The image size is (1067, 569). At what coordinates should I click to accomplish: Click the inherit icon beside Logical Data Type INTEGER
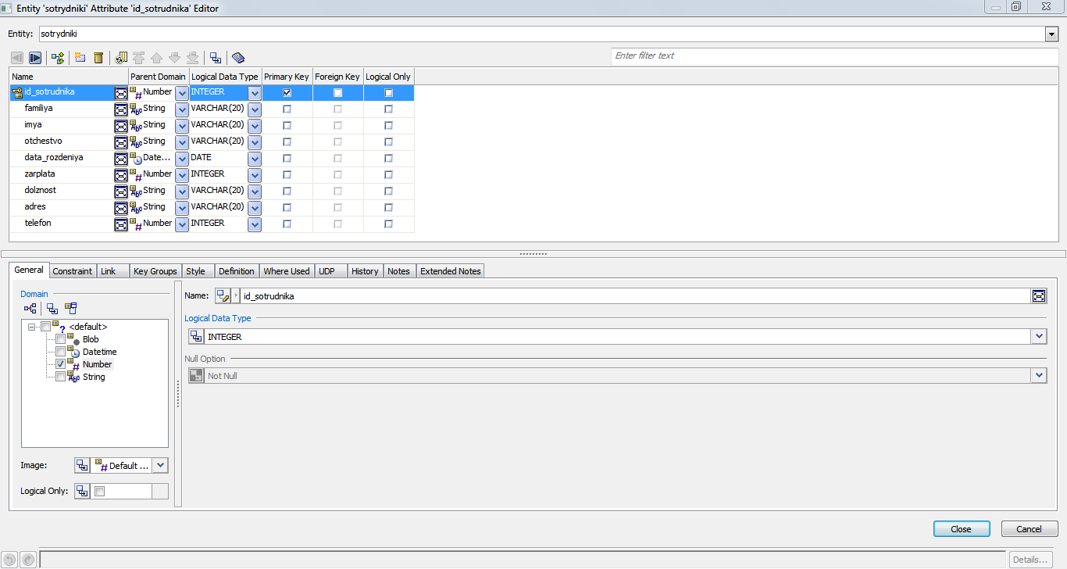tap(197, 336)
